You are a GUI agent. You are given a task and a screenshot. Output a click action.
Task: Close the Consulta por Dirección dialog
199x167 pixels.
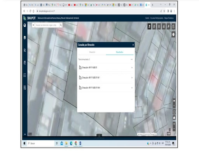tap(133, 45)
